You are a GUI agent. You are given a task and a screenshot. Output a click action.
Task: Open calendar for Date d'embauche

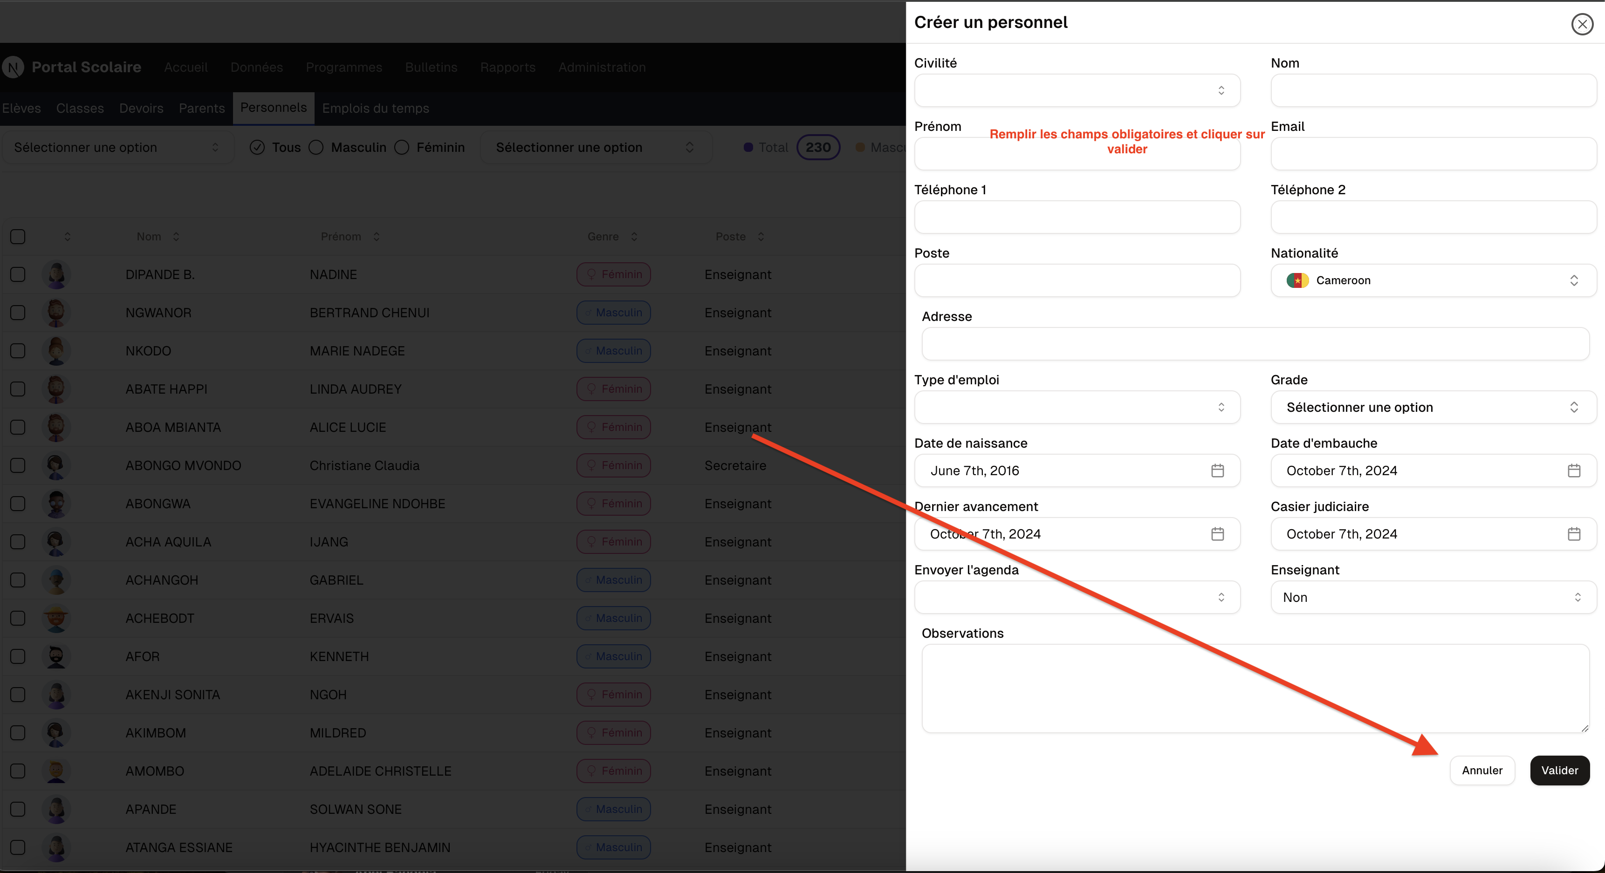coord(1574,471)
